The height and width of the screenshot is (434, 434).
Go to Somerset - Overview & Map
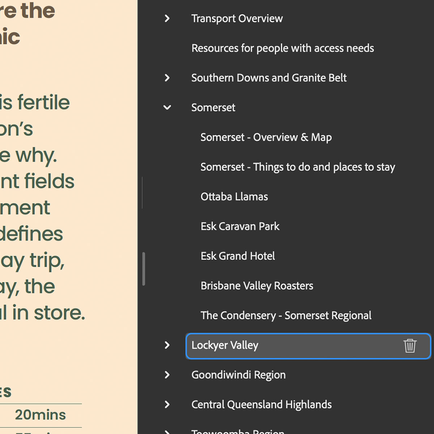coord(266,137)
